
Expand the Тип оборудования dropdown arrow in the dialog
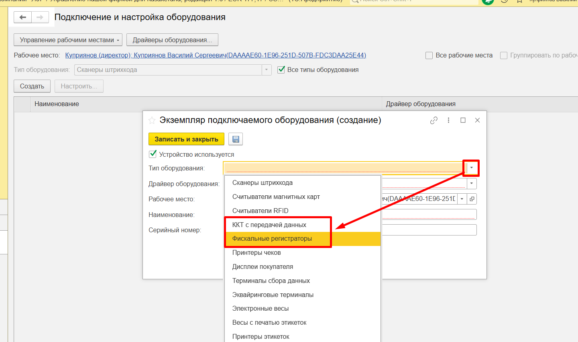472,168
